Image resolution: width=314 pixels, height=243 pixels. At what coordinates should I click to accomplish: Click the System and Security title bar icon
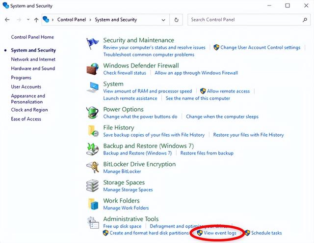pos(6,5)
